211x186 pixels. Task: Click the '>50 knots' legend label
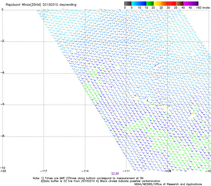tap(203, 8)
